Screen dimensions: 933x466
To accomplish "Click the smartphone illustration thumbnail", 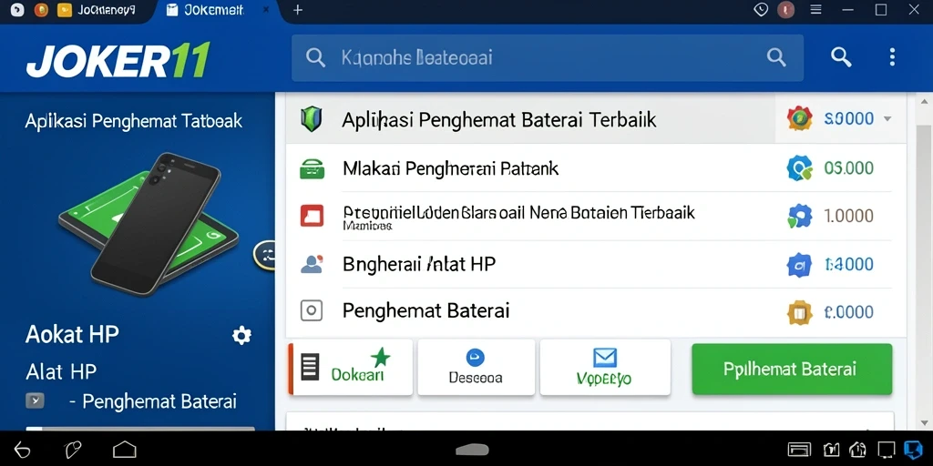I will (x=149, y=224).
